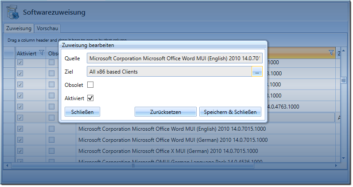The height and width of the screenshot is (187, 353).
Task: Click the Ziel browse button with three dots
Action: coord(257,72)
